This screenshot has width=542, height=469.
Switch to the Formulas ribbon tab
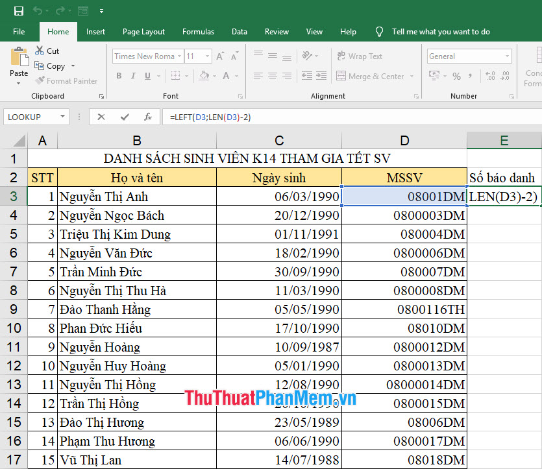pos(198,31)
